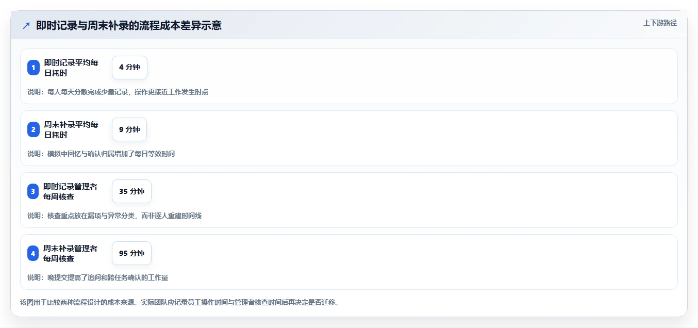Click step number 3 badge
Screen dimensions: 698x328
click(34, 191)
